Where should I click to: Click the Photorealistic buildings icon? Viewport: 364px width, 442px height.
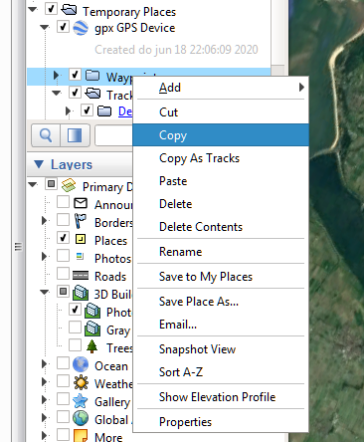pyautogui.click(x=92, y=311)
